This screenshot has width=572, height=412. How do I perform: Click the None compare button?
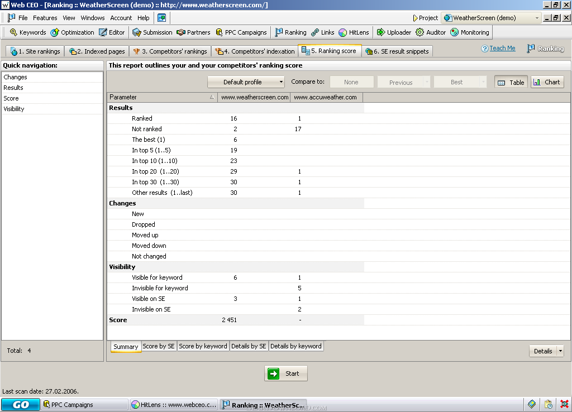click(352, 82)
